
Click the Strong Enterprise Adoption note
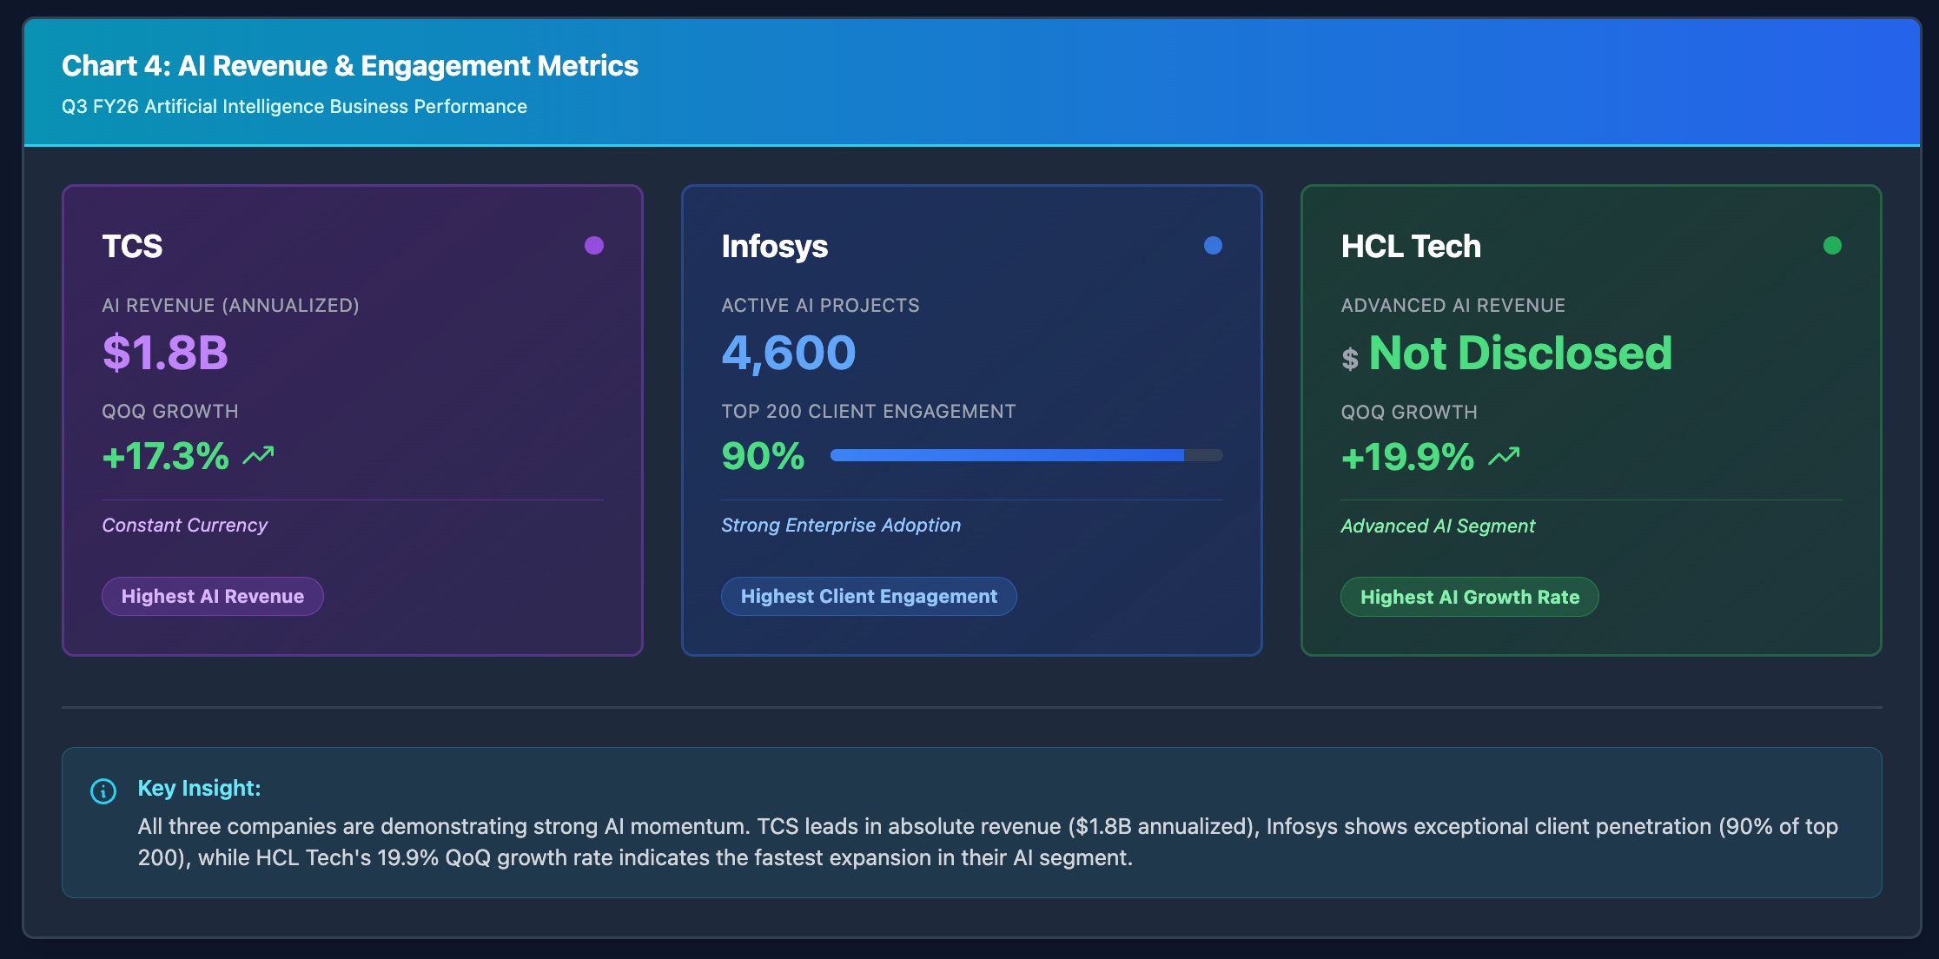(x=841, y=526)
